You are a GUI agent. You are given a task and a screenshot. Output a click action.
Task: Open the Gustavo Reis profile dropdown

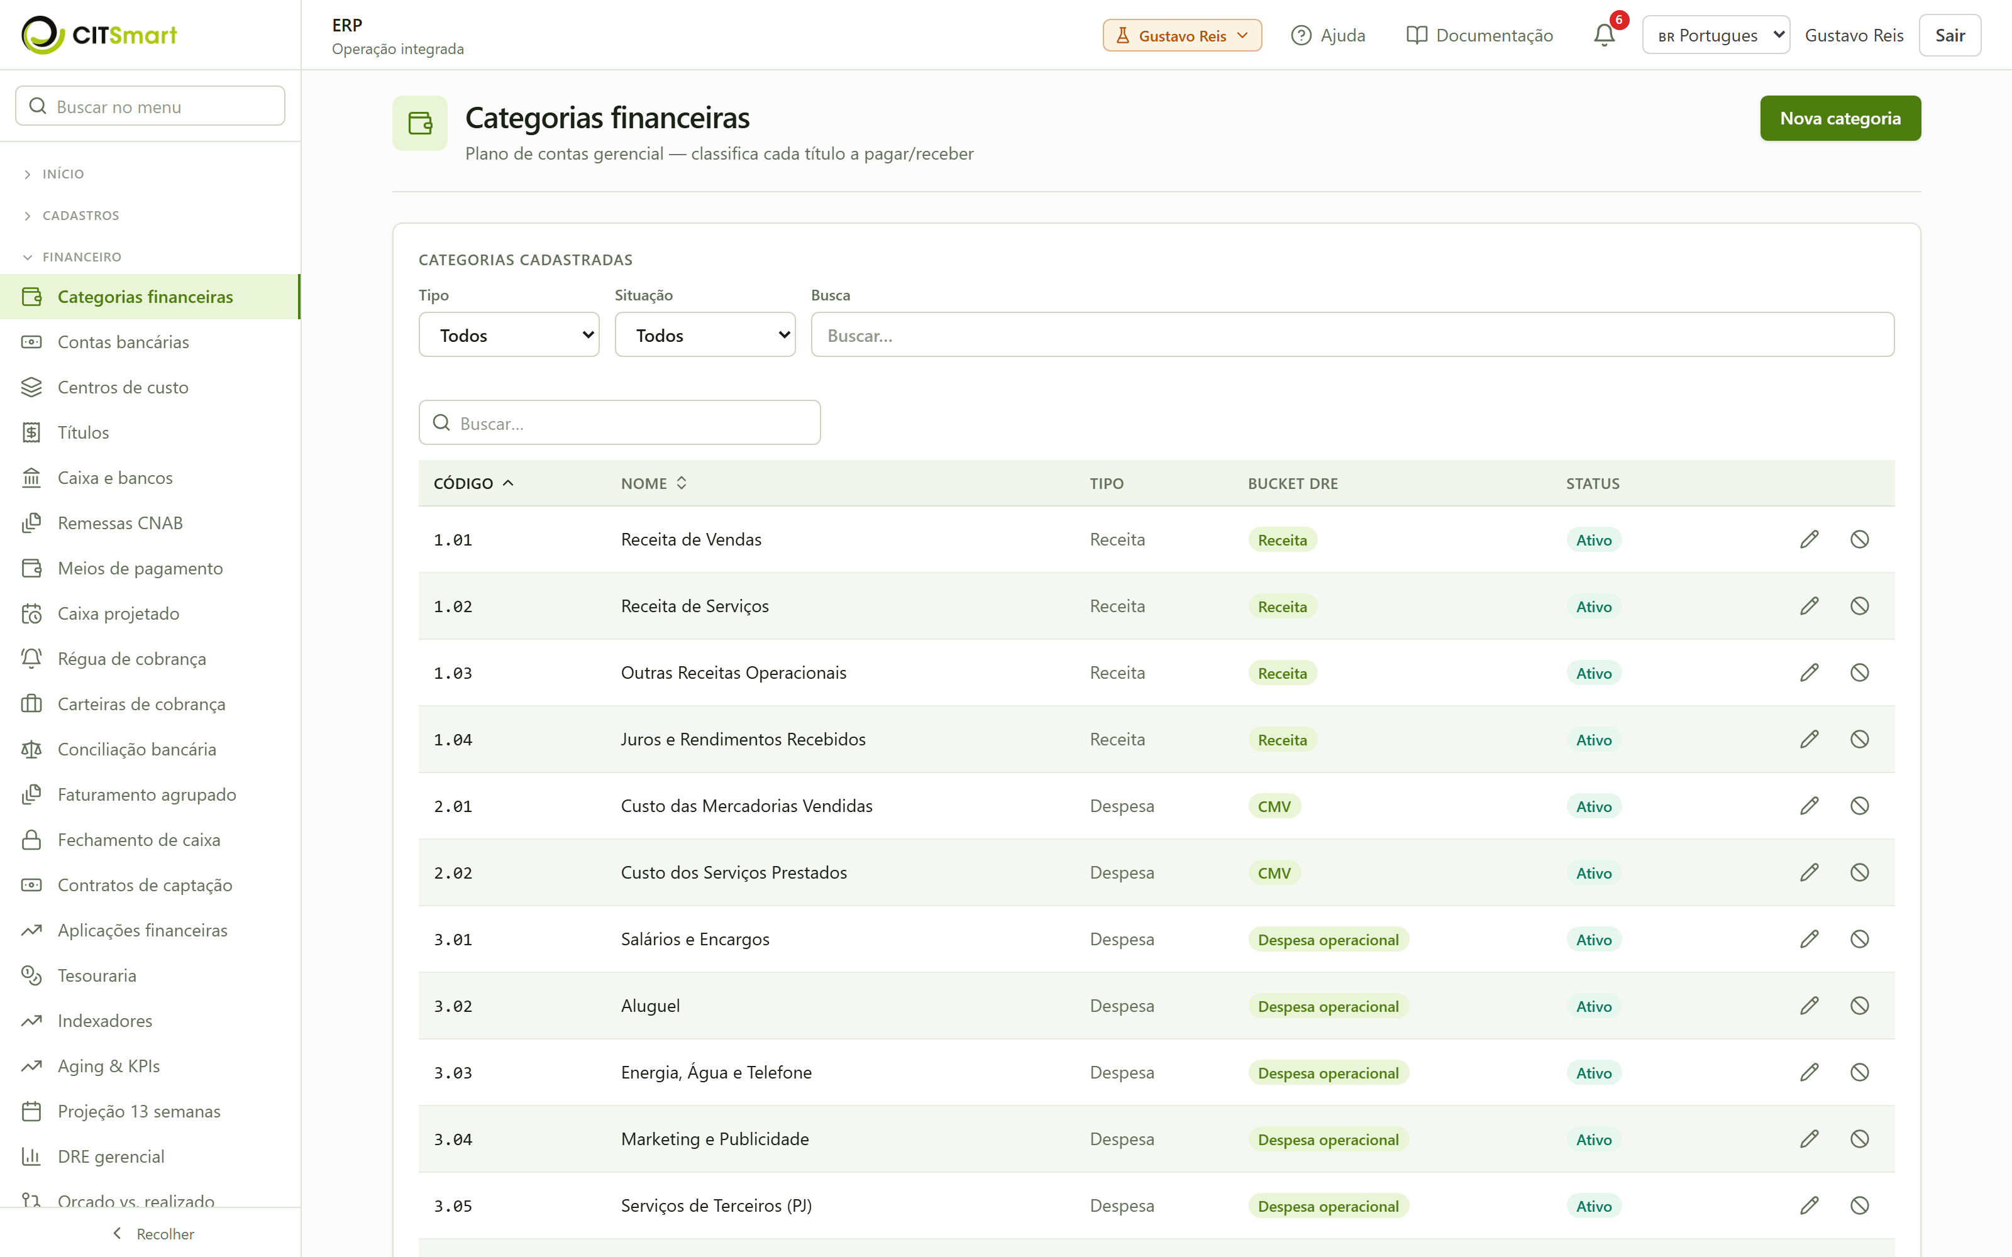pos(1181,35)
